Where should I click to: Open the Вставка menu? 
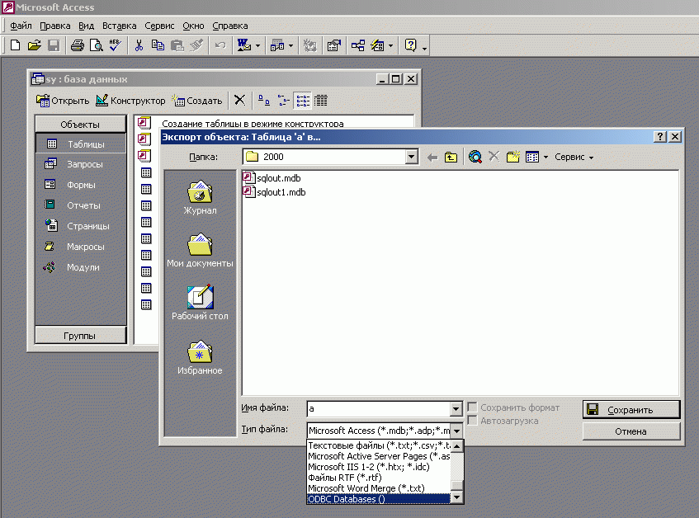(x=120, y=26)
